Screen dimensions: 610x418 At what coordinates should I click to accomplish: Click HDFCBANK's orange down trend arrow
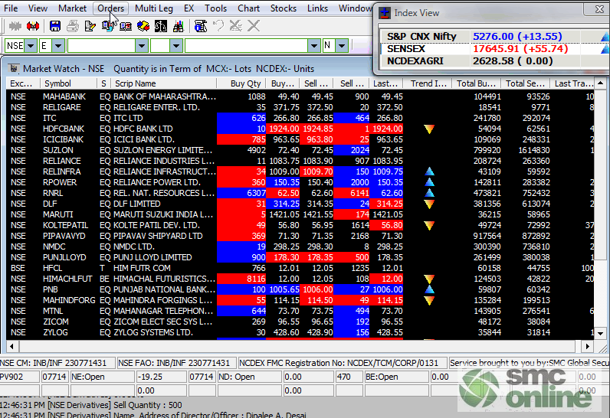[429, 129]
